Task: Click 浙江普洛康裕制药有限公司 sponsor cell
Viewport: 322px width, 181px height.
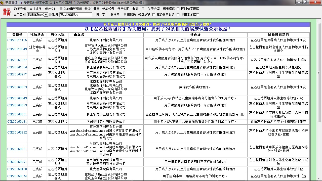Action: (x=106, y=67)
